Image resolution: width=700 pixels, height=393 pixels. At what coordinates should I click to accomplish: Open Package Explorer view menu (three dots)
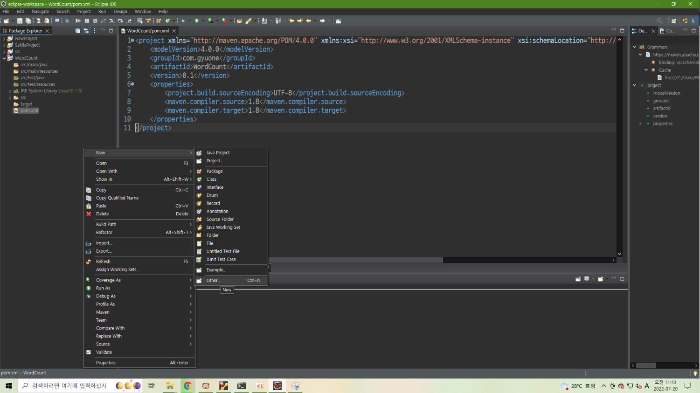tap(94, 31)
